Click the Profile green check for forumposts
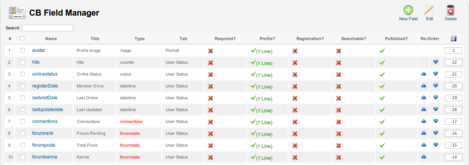This screenshot has width=469, height=165. [x=253, y=145]
